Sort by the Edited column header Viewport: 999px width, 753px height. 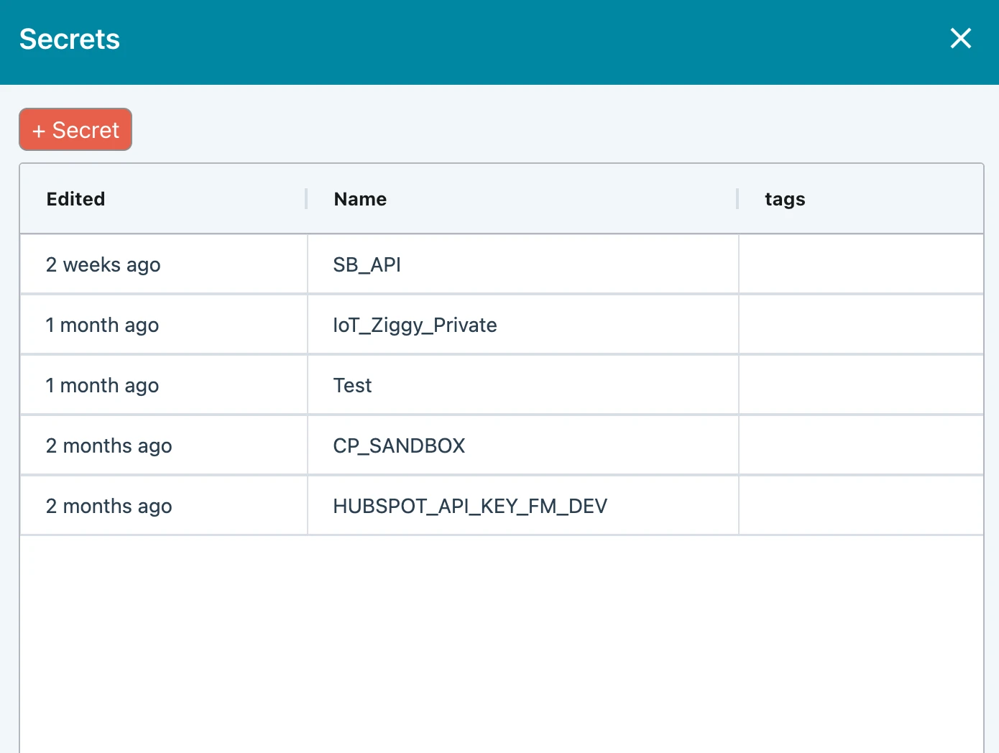tap(75, 199)
